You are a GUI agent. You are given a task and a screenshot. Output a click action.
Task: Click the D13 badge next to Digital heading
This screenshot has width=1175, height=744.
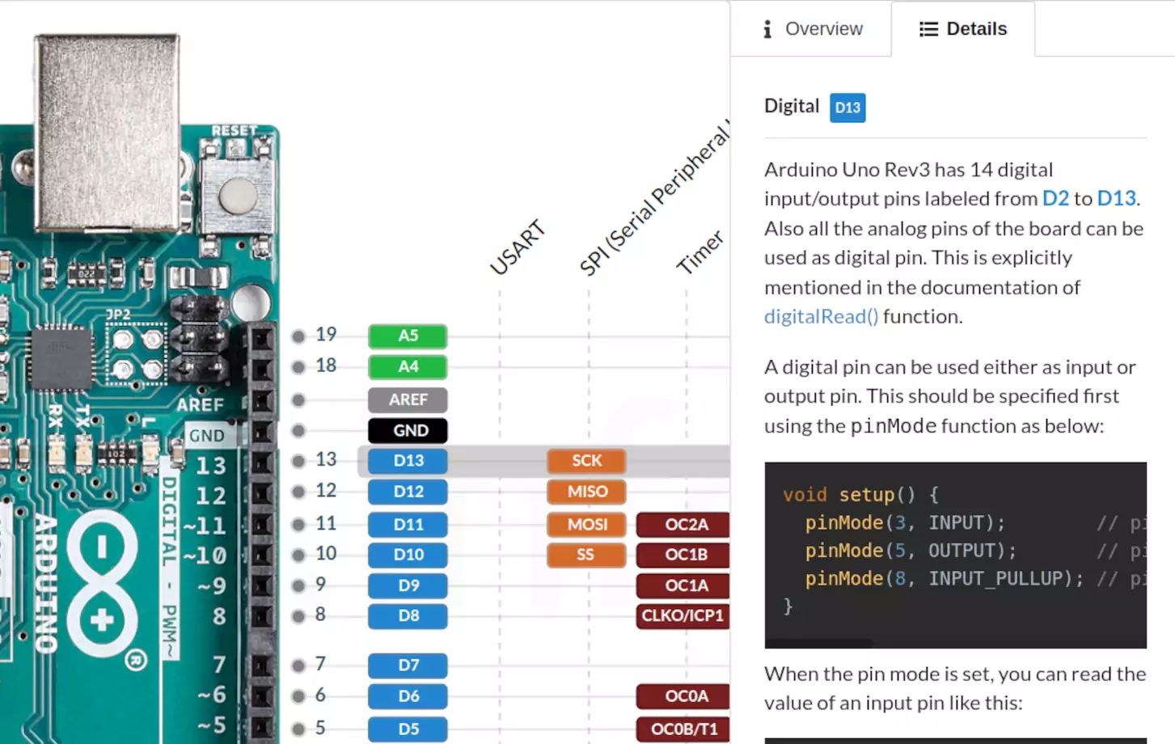(x=847, y=107)
